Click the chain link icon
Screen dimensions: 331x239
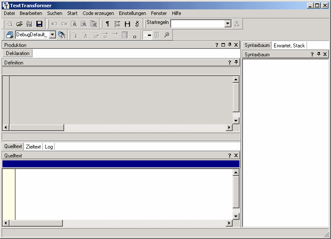coord(137,24)
